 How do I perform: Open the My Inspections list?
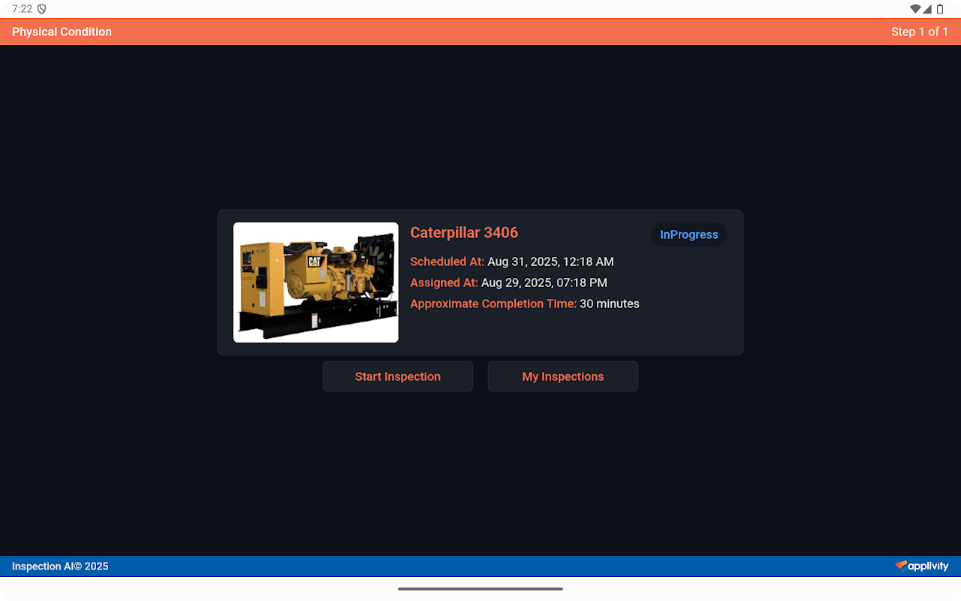563,376
